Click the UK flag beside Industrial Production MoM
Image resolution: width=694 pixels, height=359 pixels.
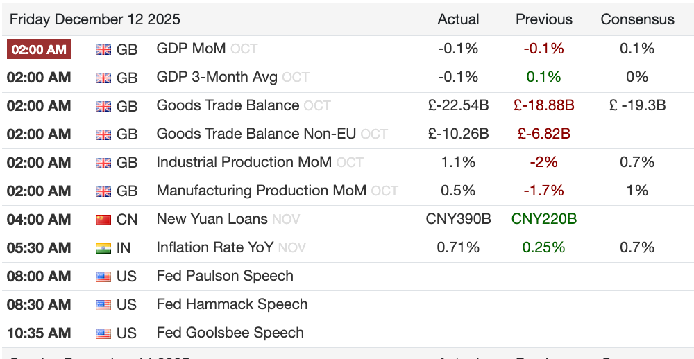coord(103,163)
